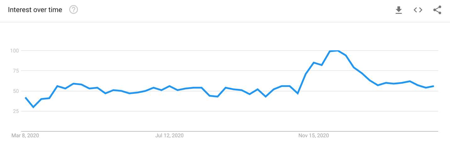Click the 50 value on y-axis

coord(16,91)
